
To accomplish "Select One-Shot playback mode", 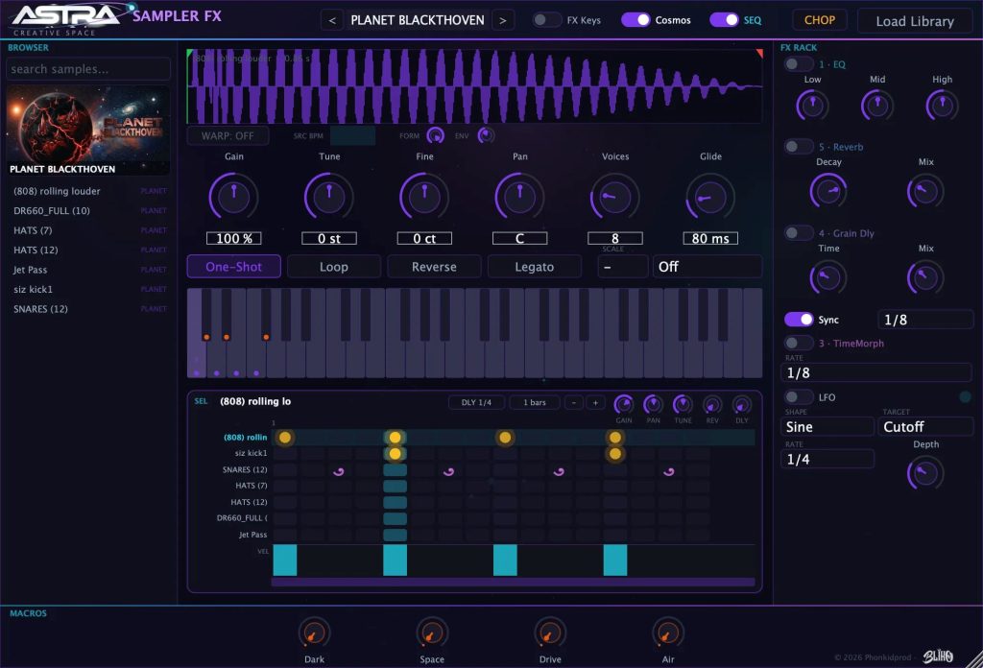I will tap(234, 266).
